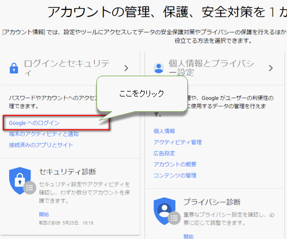Open the アカウントの概要 link

tap(175, 164)
